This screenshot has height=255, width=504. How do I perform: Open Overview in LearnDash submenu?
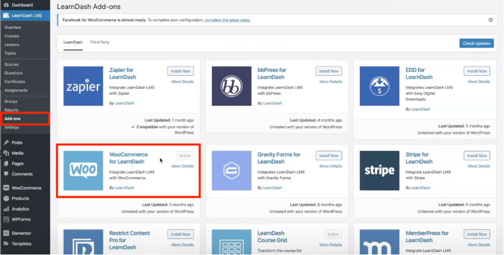coord(13,27)
